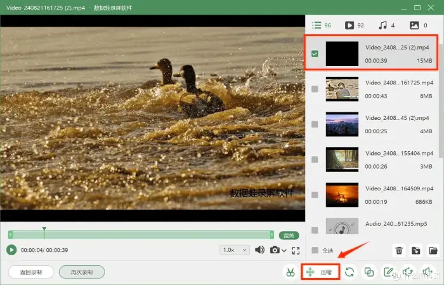Image resolution: width=444 pixels, height=285 pixels.
Task: Click the 00:00:43 duration text
Action: coord(376,96)
